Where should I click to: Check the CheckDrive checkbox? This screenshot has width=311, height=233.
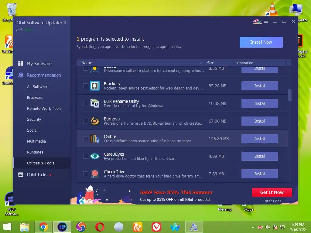click(x=85, y=174)
